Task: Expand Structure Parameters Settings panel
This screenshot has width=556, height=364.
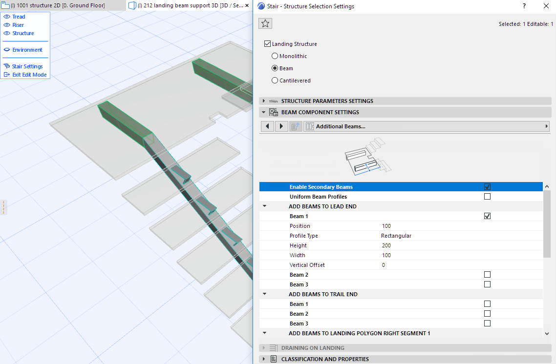Action: 264,101
